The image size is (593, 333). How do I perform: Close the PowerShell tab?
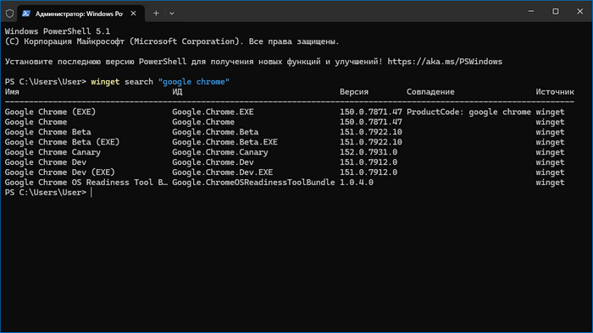click(133, 14)
